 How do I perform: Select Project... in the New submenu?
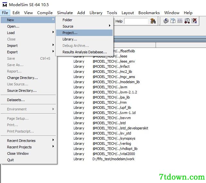84,33
